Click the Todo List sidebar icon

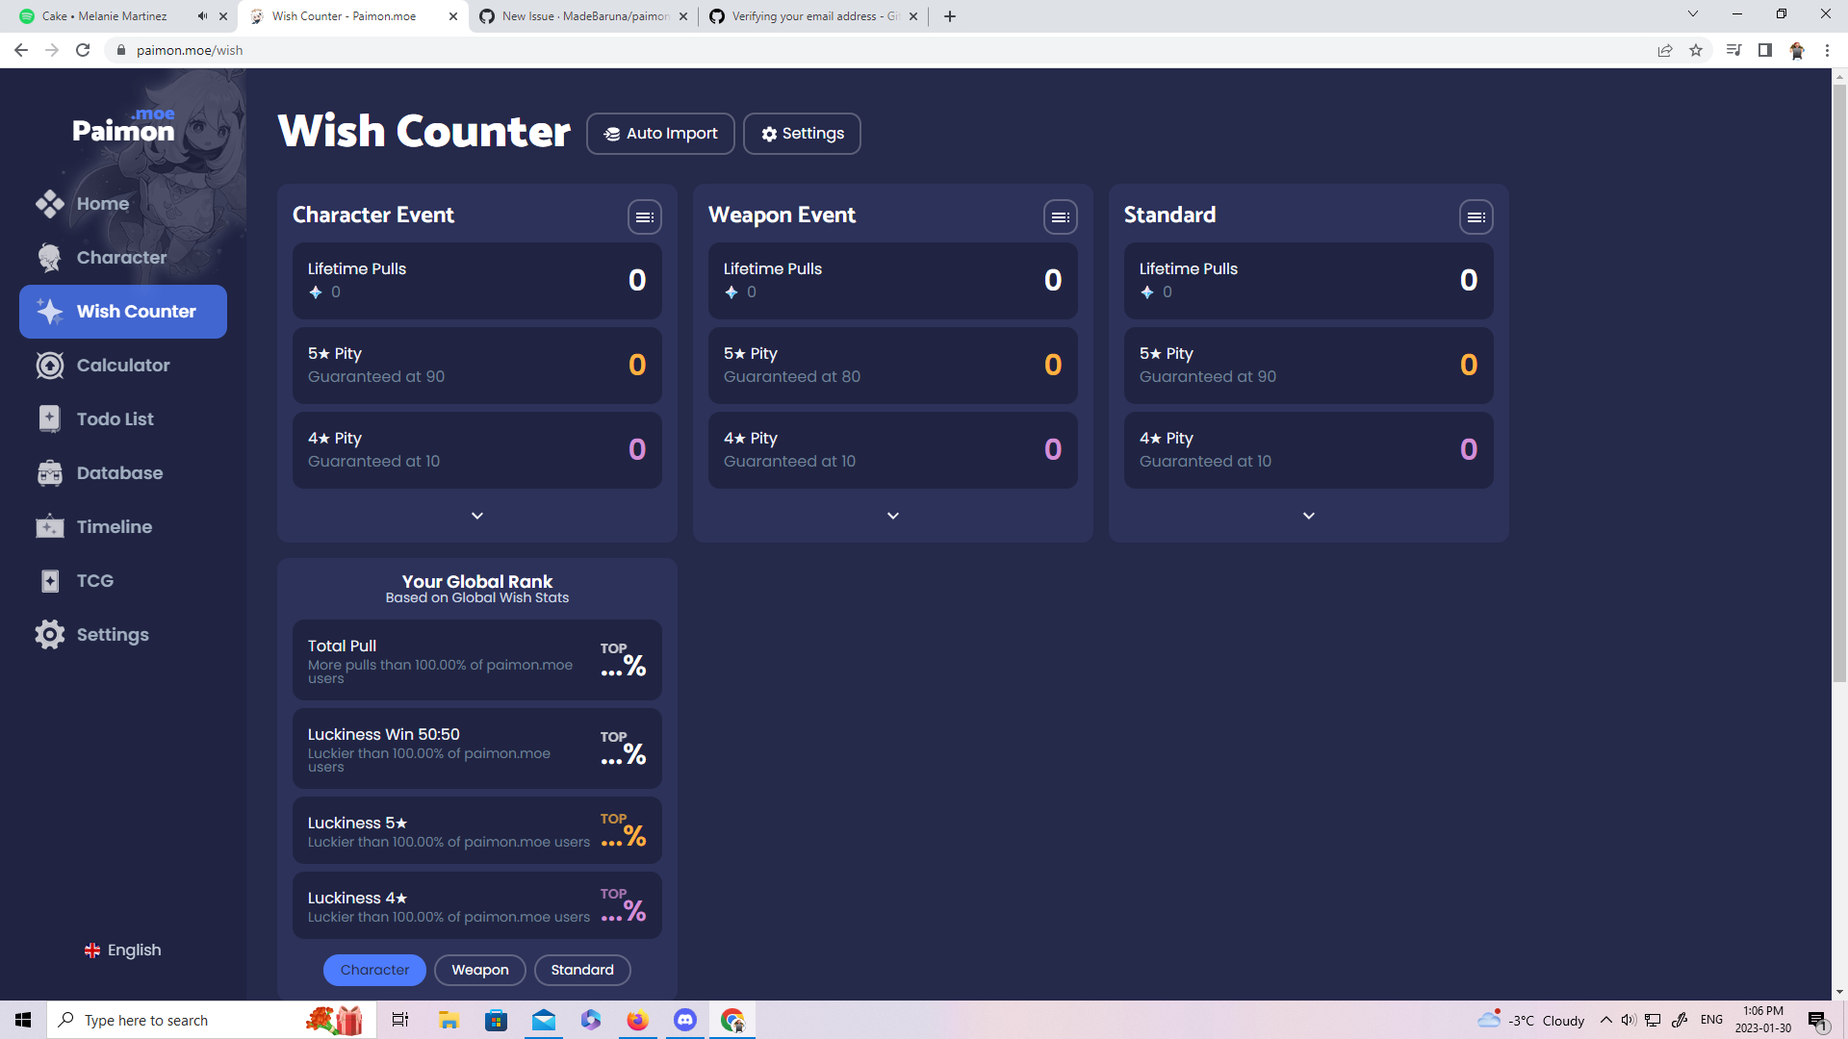tap(50, 419)
